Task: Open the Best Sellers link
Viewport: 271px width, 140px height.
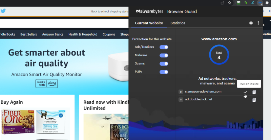Action: coord(28,34)
